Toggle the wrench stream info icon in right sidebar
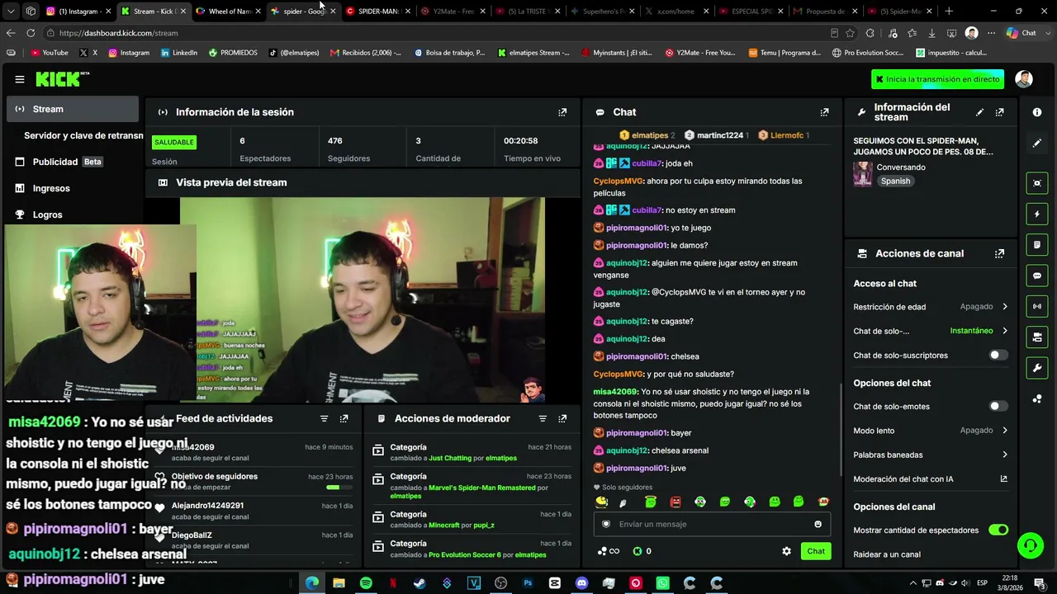This screenshot has width=1057, height=594. [x=1037, y=368]
